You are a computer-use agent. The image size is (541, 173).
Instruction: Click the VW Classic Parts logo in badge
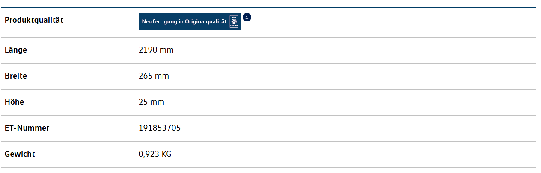click(x=234, y=21)
